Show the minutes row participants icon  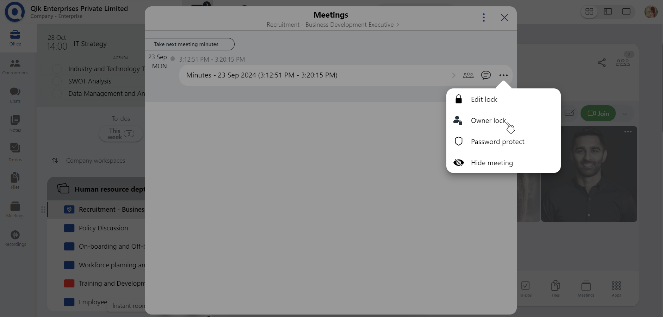(x=468, y=75)
